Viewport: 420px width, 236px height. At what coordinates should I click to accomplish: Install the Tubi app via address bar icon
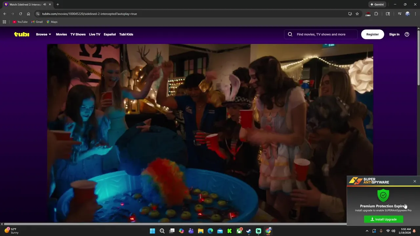pos(350,14)
